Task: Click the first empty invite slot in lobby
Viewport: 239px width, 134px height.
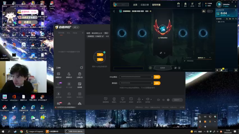Action: point(122,33)
